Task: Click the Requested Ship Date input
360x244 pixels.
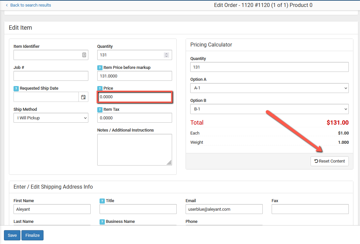Action: (46, 97)
